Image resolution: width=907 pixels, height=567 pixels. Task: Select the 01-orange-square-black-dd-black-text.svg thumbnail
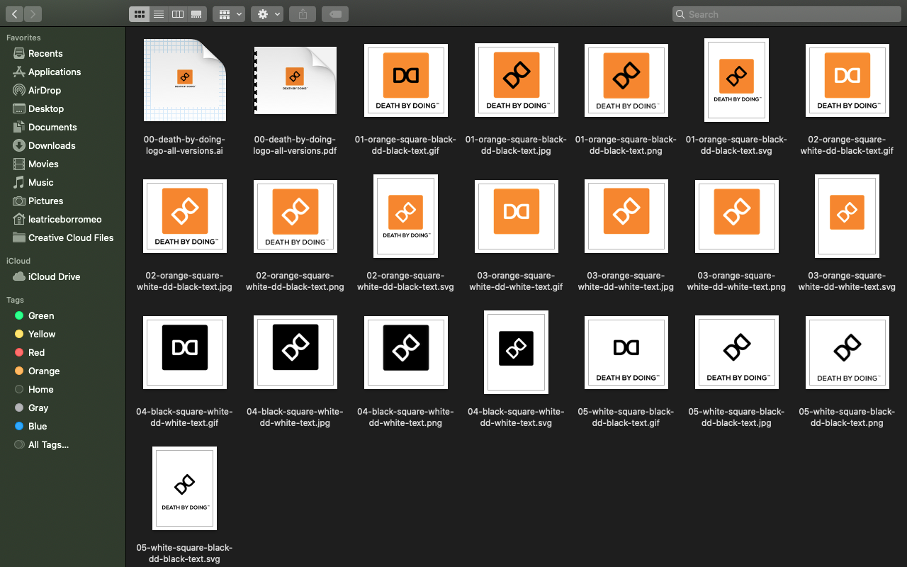point(737,80)
